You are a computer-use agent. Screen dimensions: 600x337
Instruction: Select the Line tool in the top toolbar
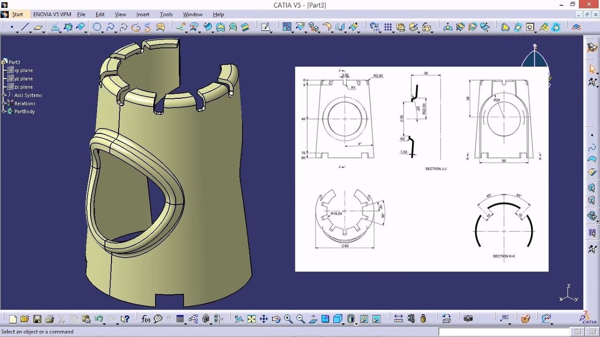[x=24, y=27]
